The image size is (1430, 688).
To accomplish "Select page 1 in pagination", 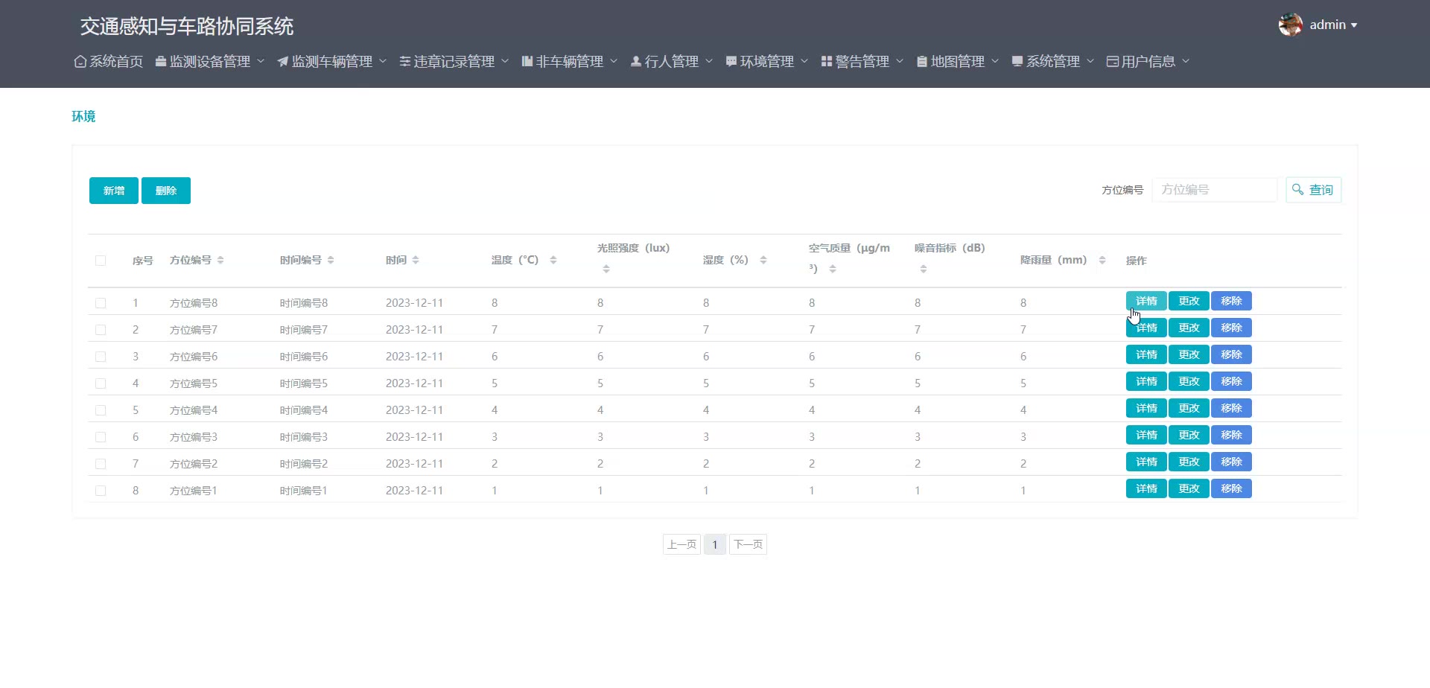I will [715, 544].
